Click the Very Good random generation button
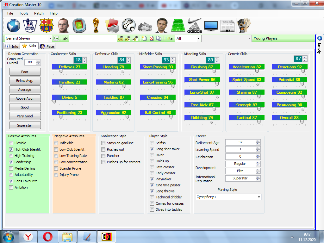The image size is (324, 243). [25, 116]
